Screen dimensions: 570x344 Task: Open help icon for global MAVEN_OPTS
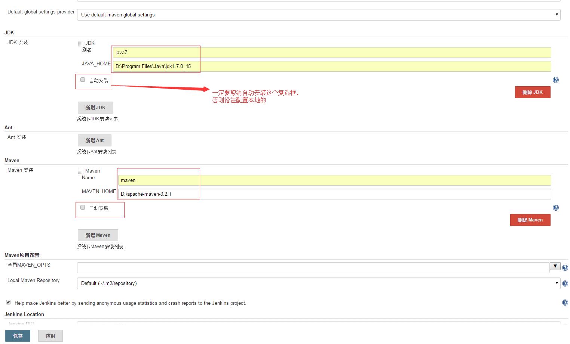565,268
